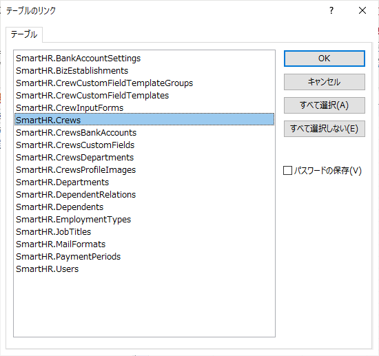This screenshot has width=379, height=356.
Task: Click すべて選択(A) button
Action: (x=324, y=105)
